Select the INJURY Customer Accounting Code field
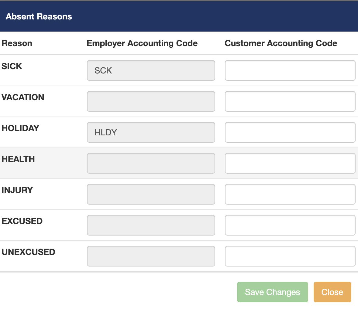This screenshot has height=309, width=358. (x=290, y=194)
